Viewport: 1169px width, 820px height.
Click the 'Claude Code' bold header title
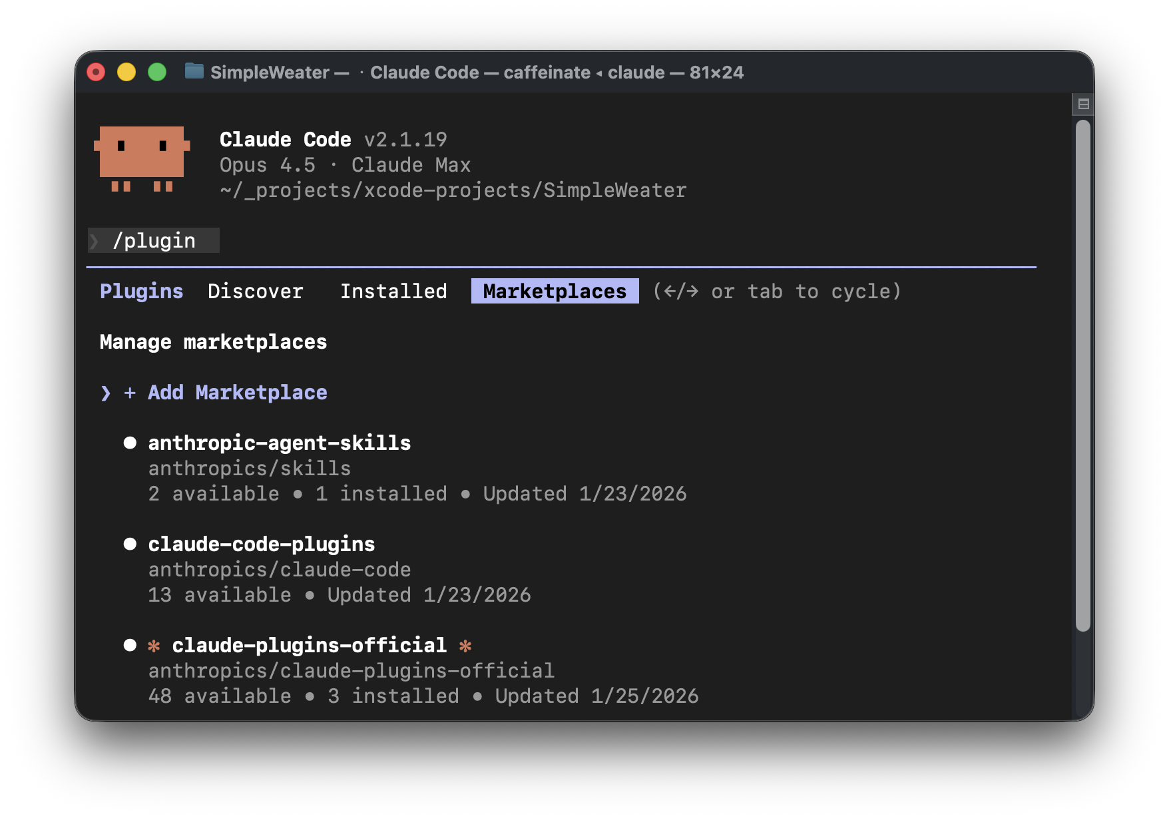click(x=286, y=139)
